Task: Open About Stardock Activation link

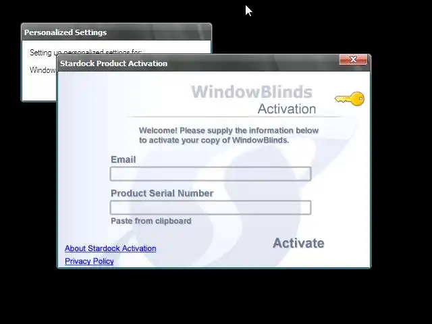Action: pos(111,248)
